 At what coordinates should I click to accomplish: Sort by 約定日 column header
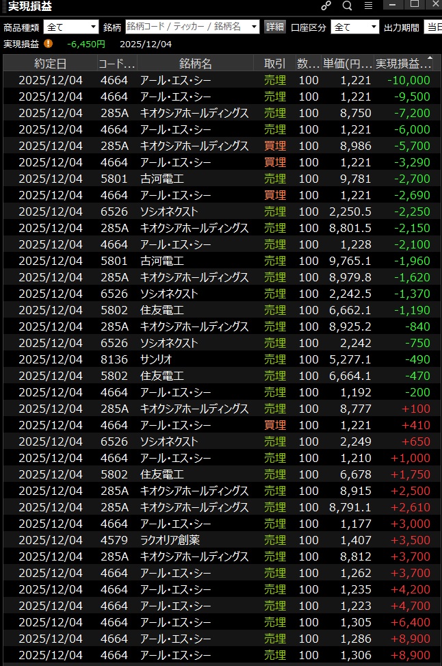tap(50, 64)
